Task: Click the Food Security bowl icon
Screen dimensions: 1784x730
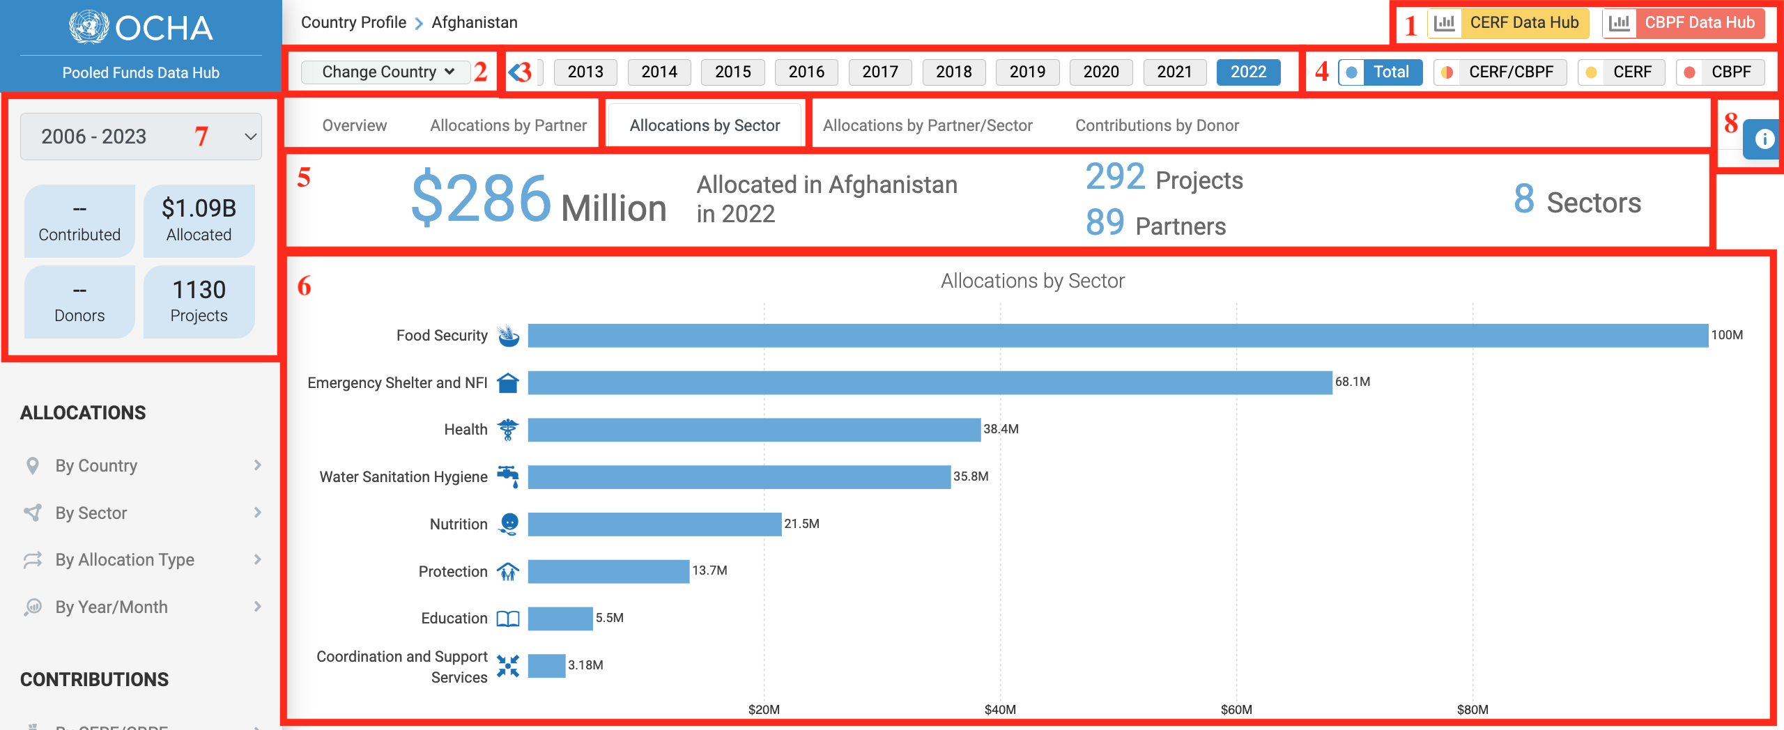Action: pos(508,336)
